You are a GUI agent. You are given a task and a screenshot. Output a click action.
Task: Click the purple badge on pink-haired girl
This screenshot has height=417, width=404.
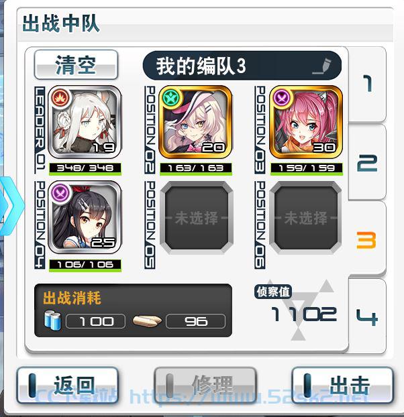(282, 97)
